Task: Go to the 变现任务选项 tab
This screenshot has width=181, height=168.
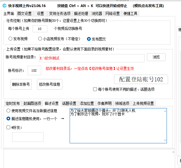Action: (x=60, y=14)
